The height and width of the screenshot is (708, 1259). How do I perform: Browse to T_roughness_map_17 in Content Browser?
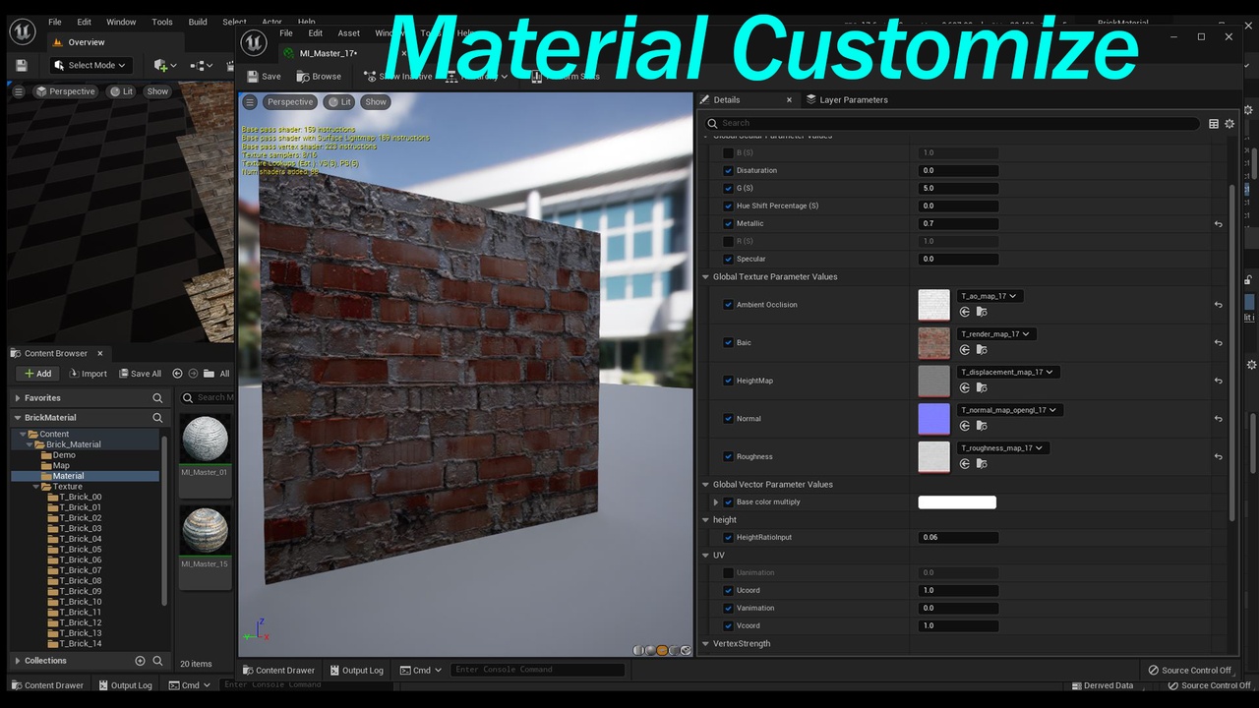981,464
